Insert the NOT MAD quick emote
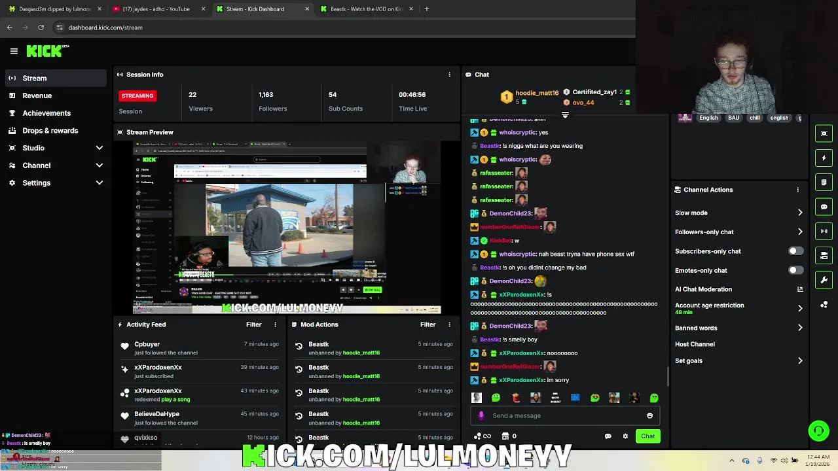Viewport: 838px width, 471px height. (x=555, y=398)
